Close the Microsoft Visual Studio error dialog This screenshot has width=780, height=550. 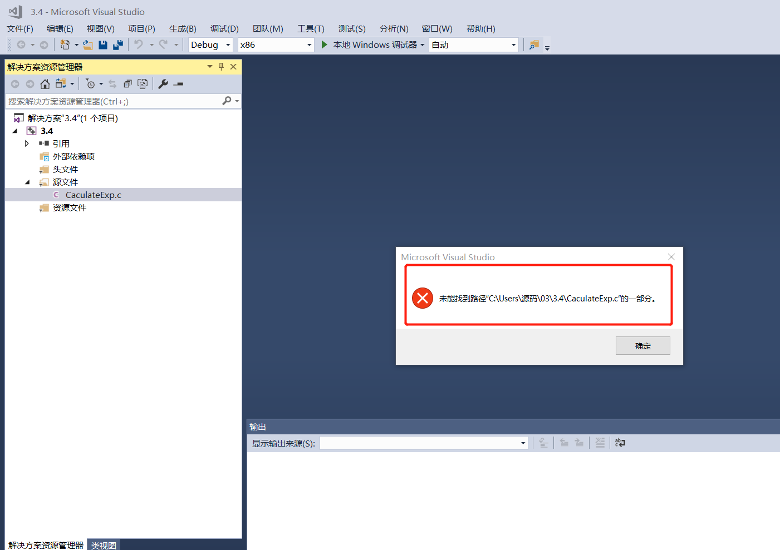tap(671, 257)
